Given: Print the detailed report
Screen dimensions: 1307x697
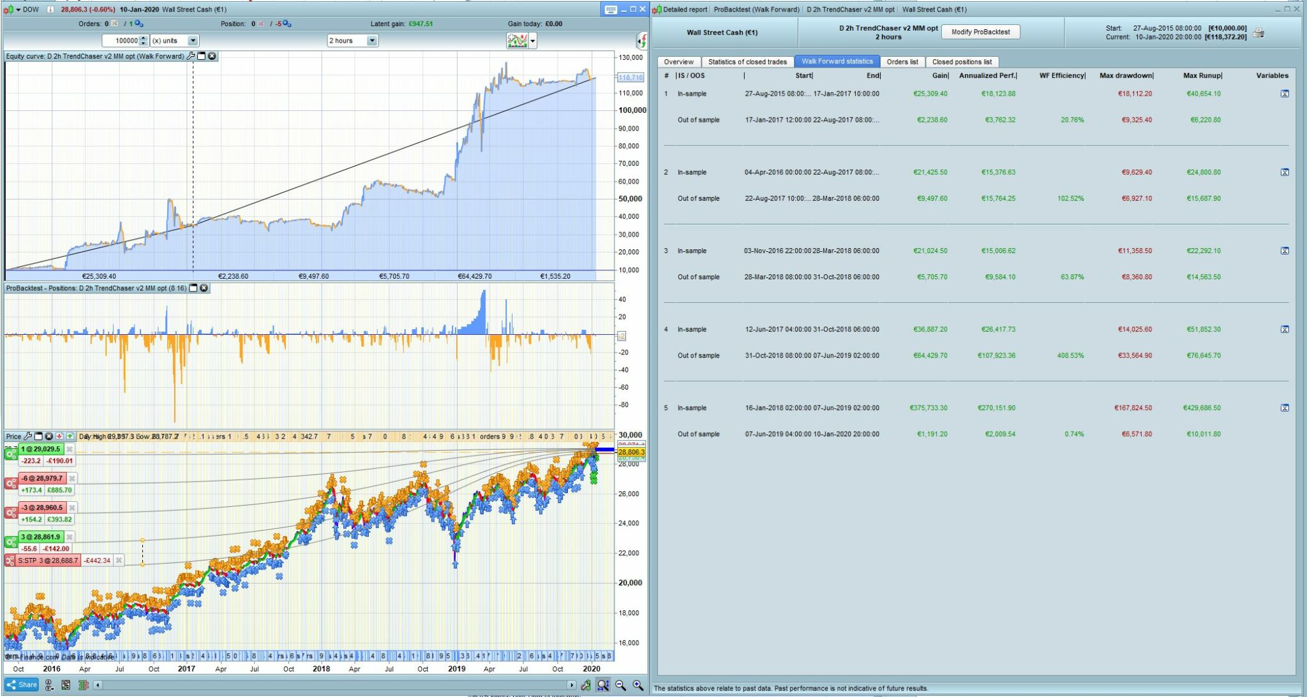Looking at the screenshot, I should tap(1258, 33).
